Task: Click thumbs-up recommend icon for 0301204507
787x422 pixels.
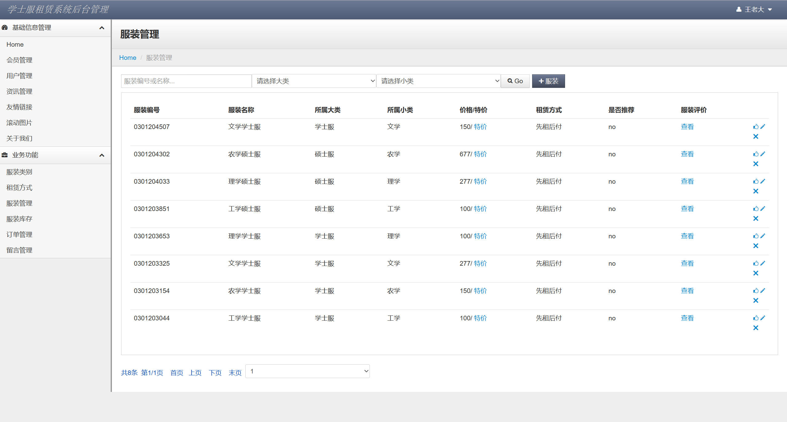Action: click(756, 127)
